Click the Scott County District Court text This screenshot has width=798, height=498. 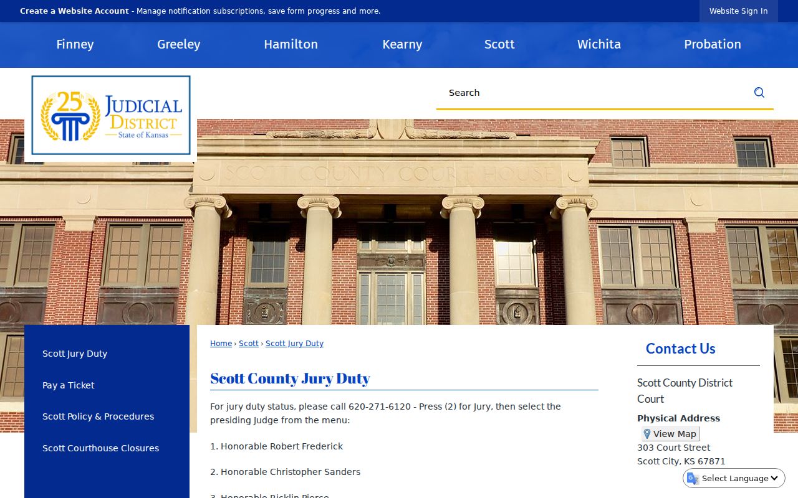click(685, 391)
